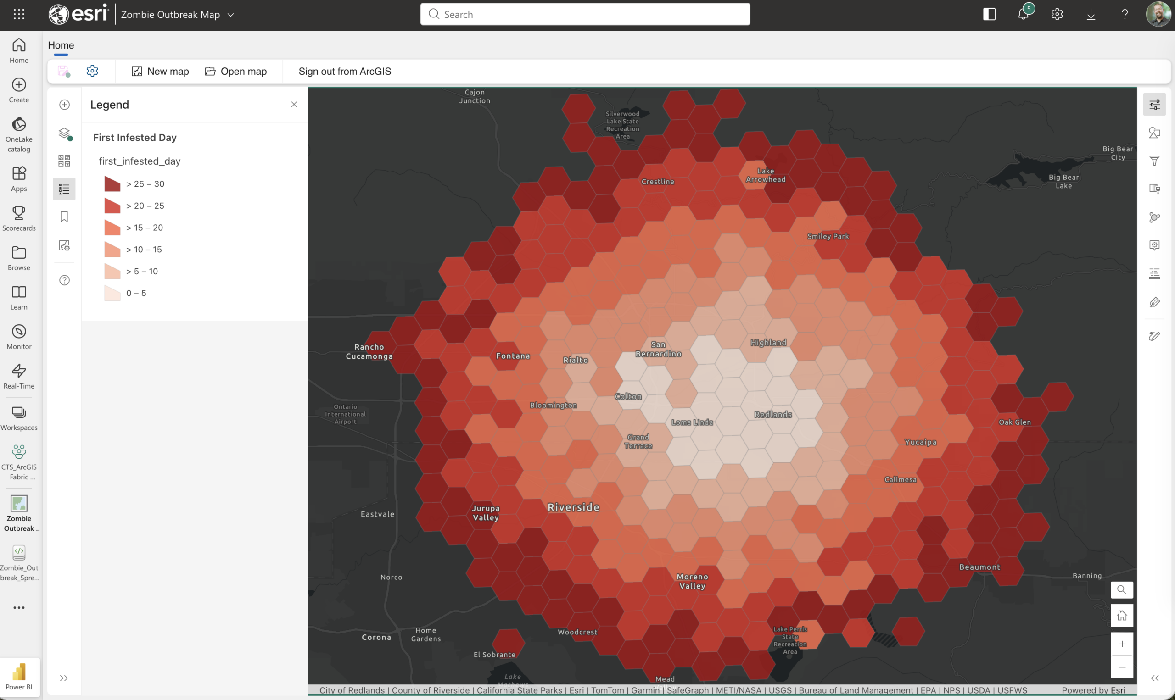Switch to Power BI experience

19,677
